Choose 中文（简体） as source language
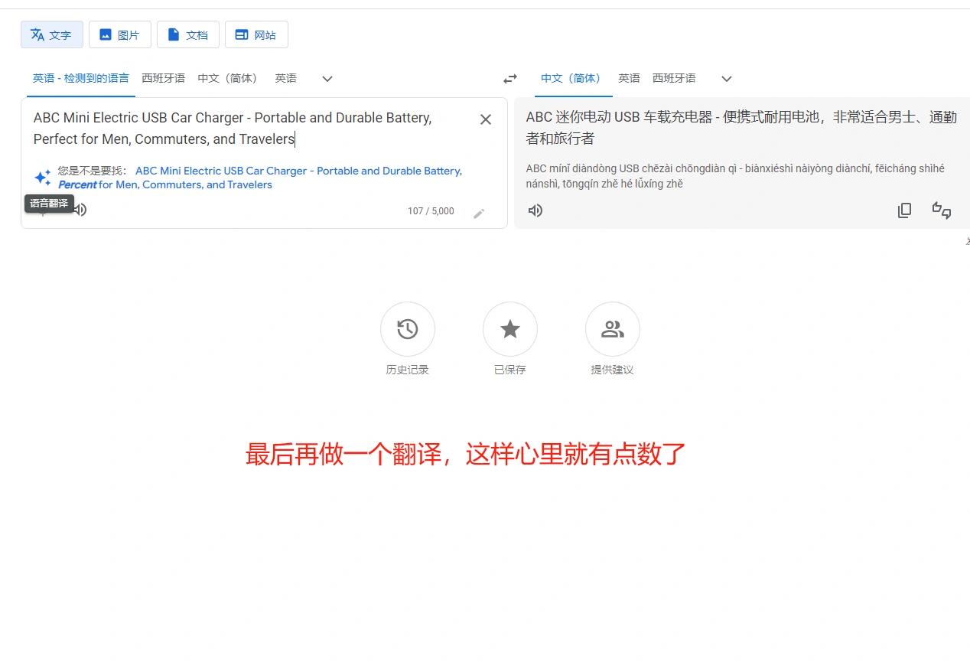 [x=229, y=78]
